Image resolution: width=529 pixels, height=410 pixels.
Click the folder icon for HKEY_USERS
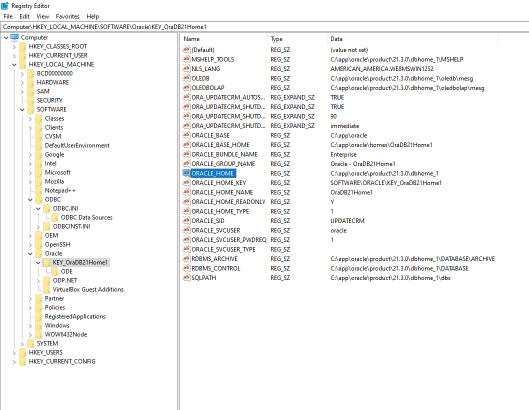coord(22,352)
